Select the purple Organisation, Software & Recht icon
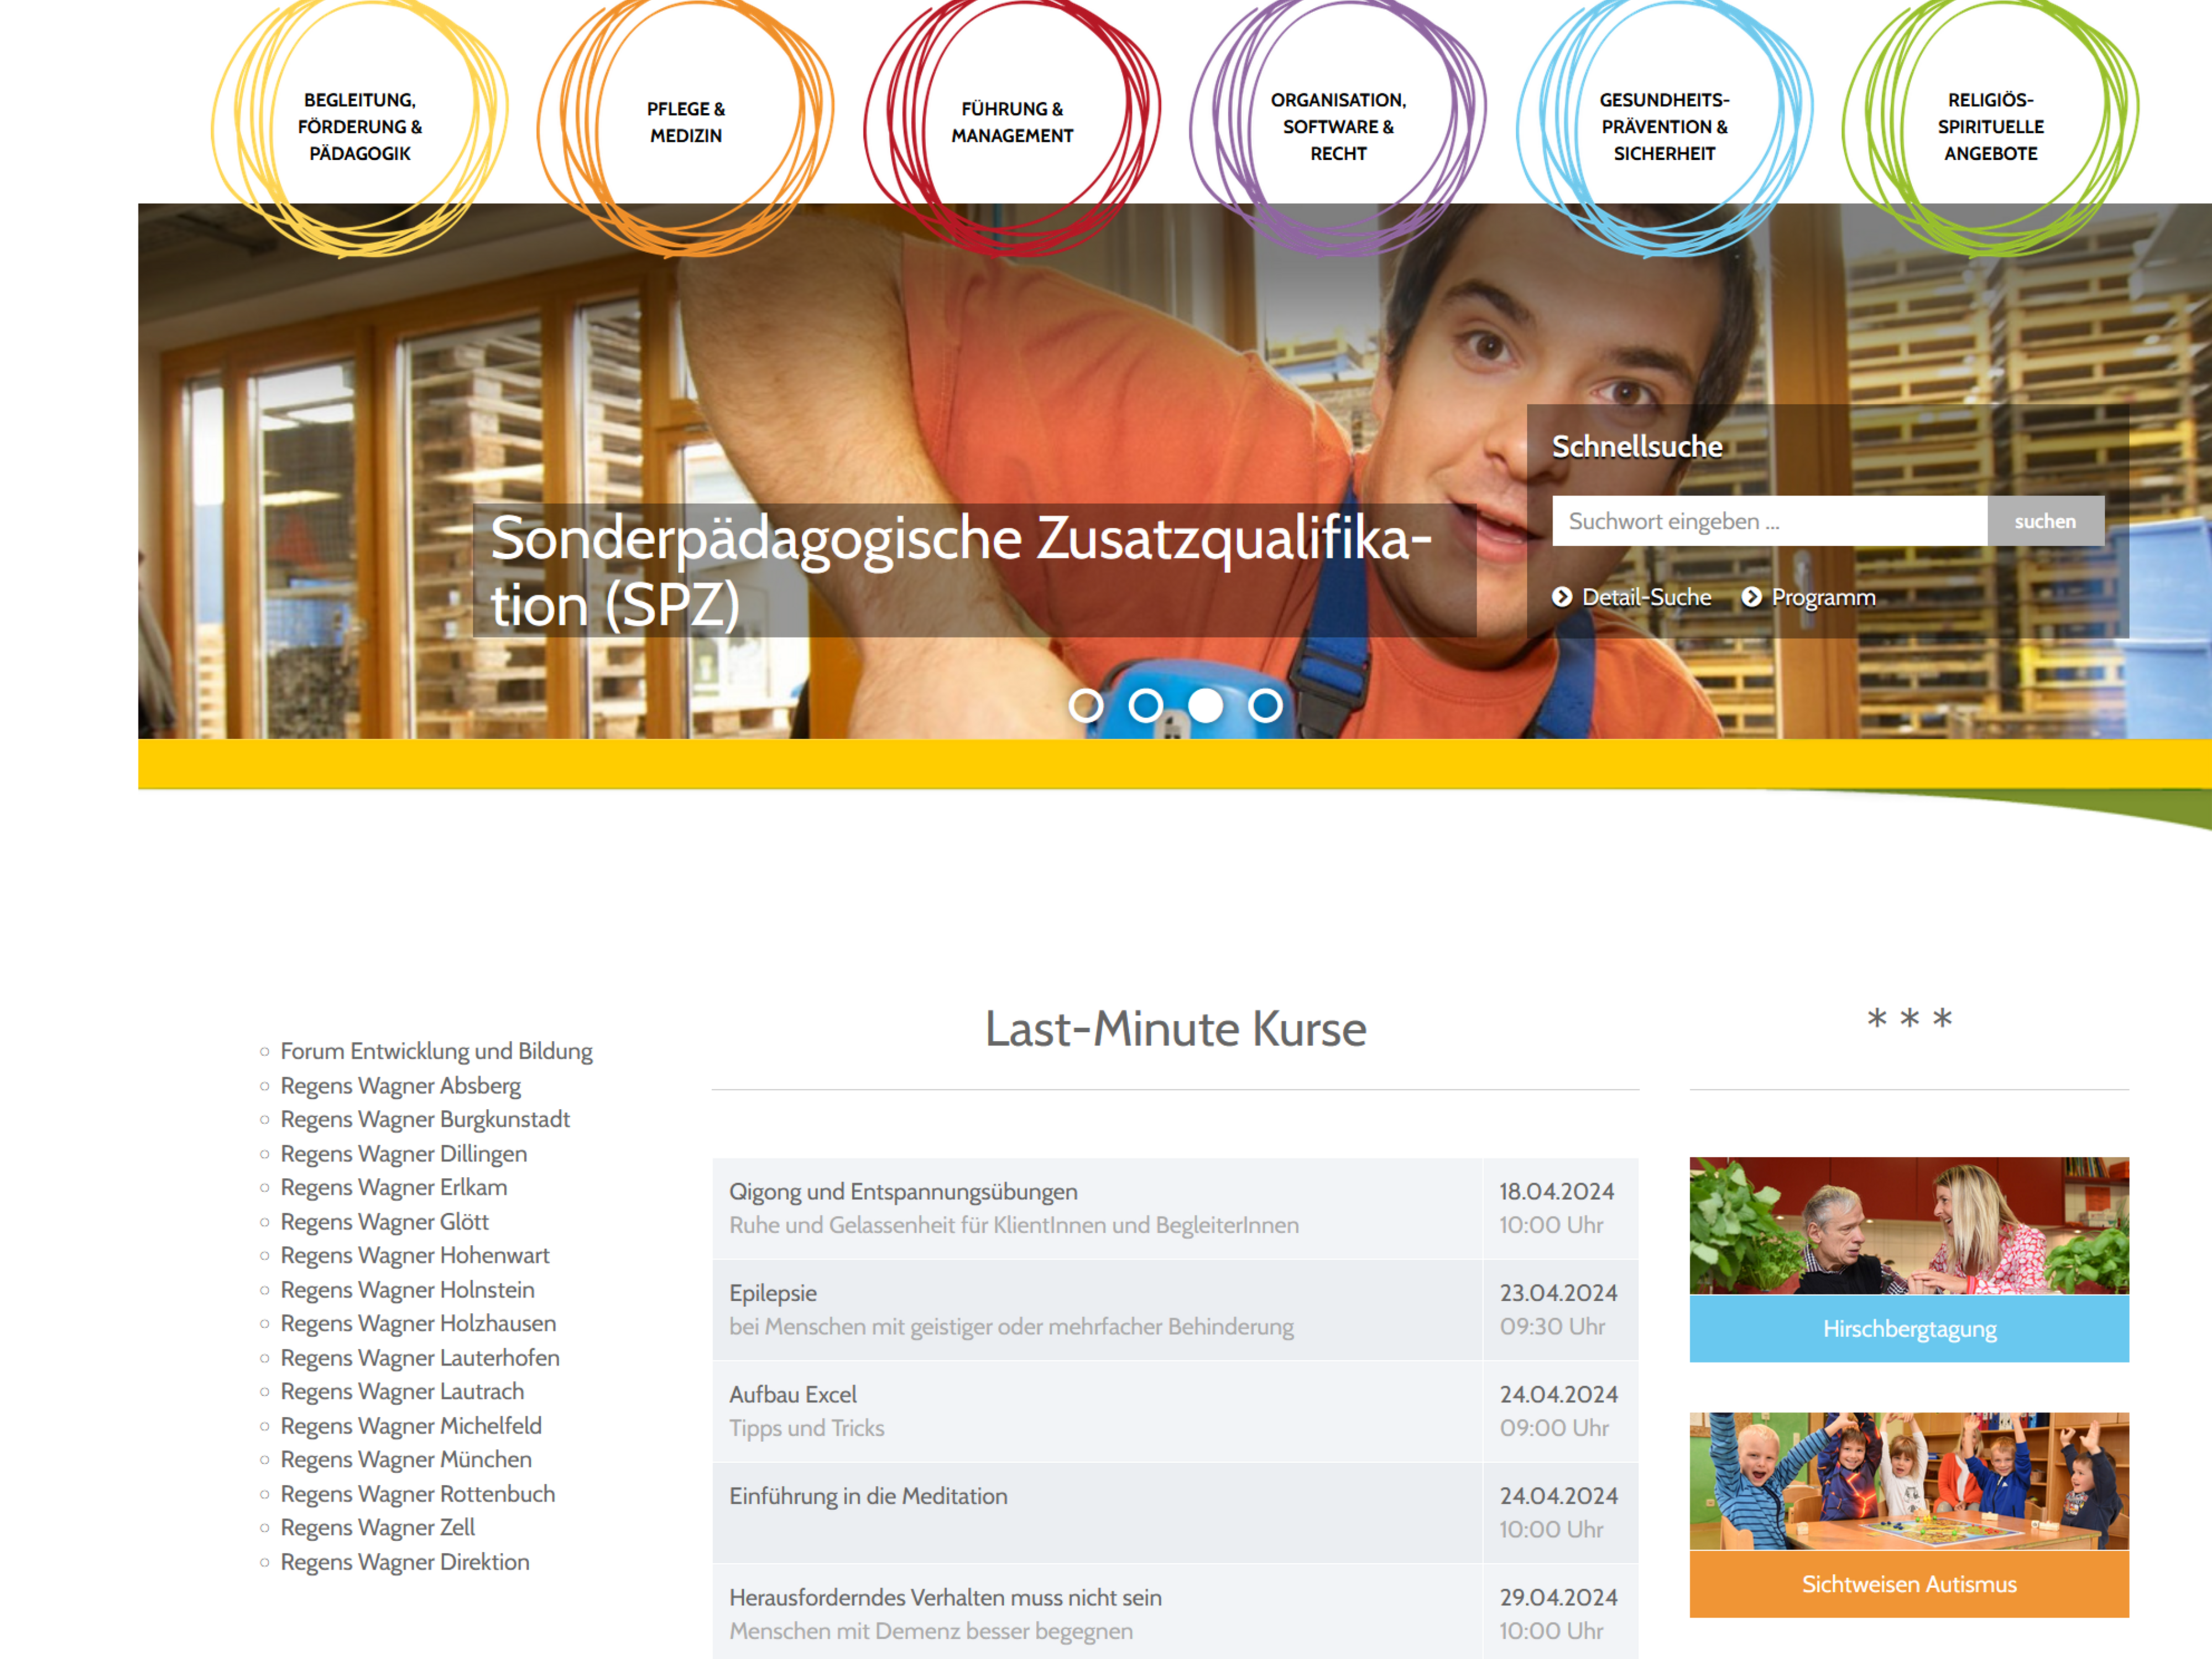The height and width of the screenshot is (1659, 2212). click(x=1340, y=126)
